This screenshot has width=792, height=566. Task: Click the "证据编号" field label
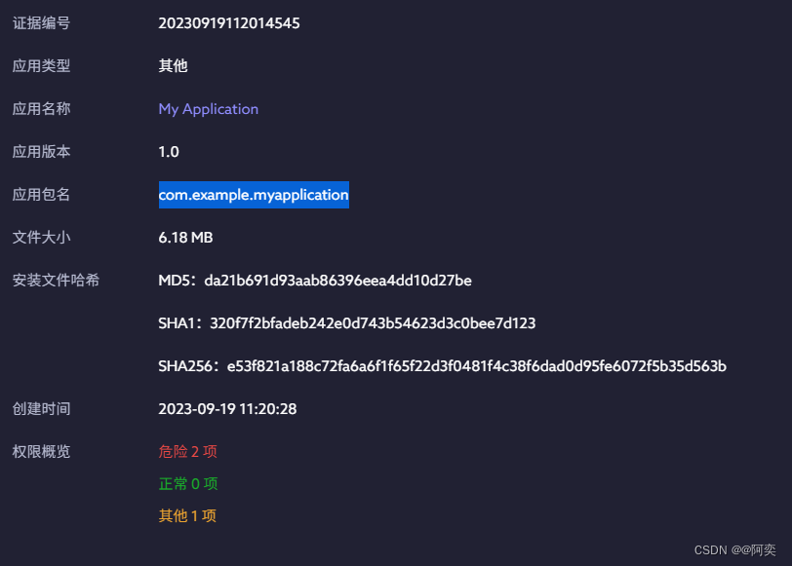(x=41, y=22)
